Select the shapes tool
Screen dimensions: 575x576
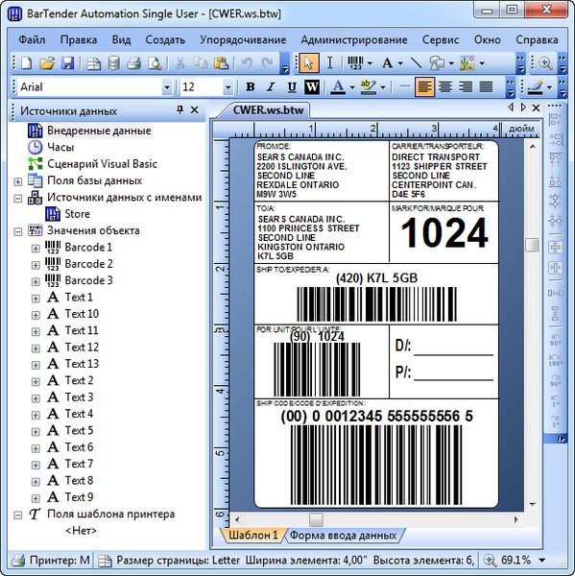click(x=437, y=63)
